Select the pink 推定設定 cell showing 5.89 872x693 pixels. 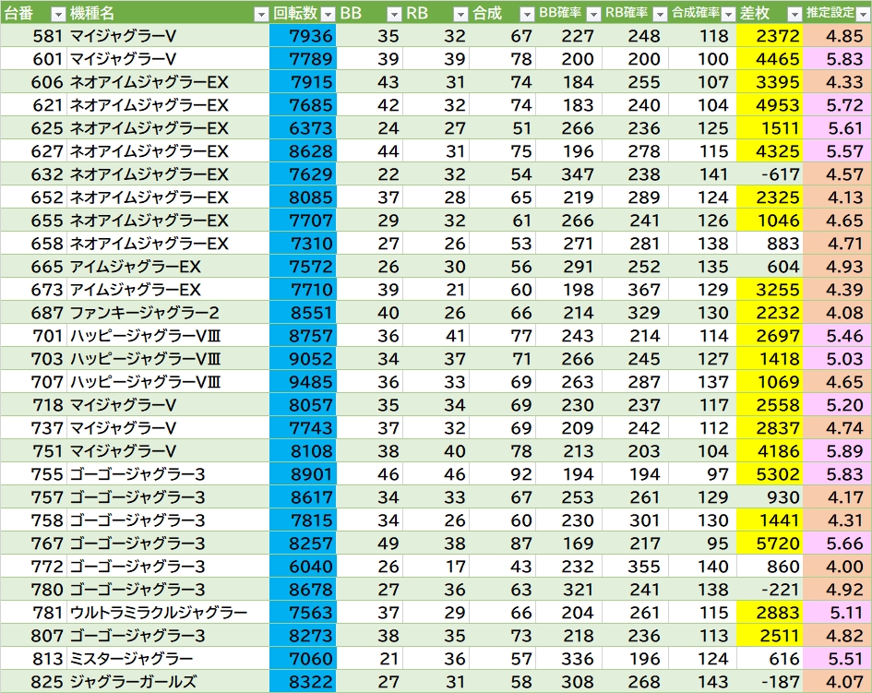(x=838, y=451)
